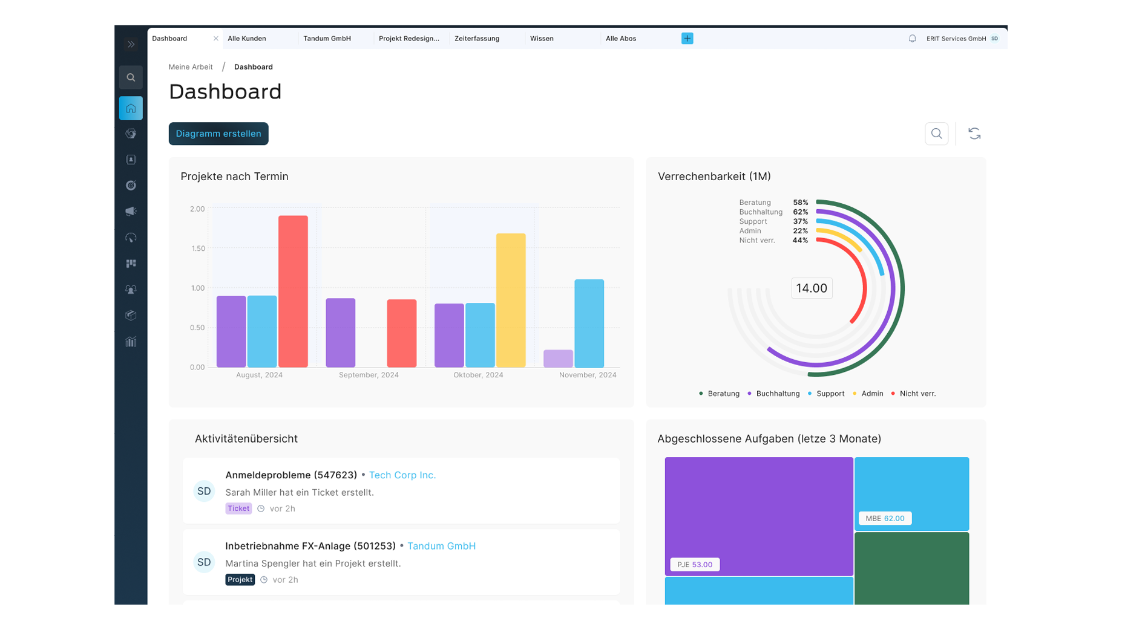1122x630 pixels.
Task: Refresh the dashboard with the reload icon
Action: pyautogui.click(x=974, y=134)
